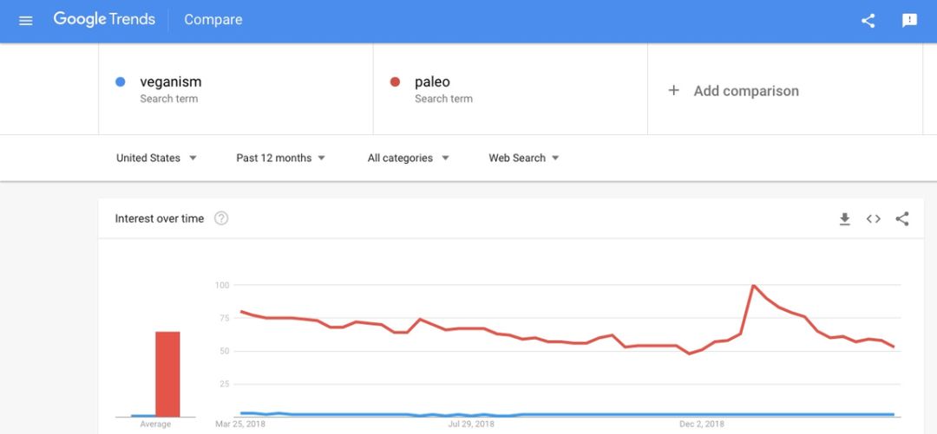Screen dimensions: 937x434
Task: Open the Past 12 months dropdown
Action: coord(280,158)
